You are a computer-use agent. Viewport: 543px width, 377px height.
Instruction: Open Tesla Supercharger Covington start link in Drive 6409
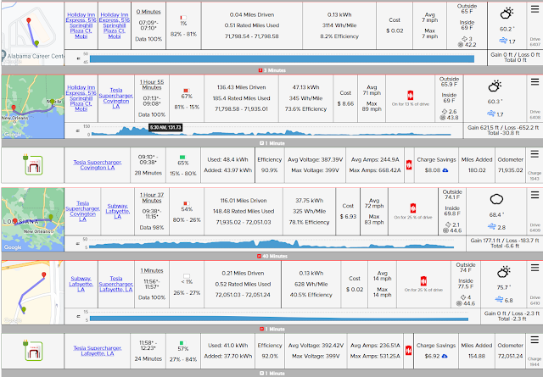tap(82, 211)
